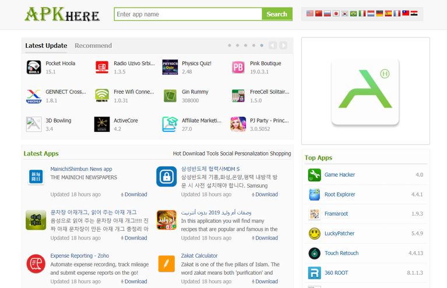Click the Expense Reporting red icon
The height and width of the screenshot is (288, 447).
[36, 264]
